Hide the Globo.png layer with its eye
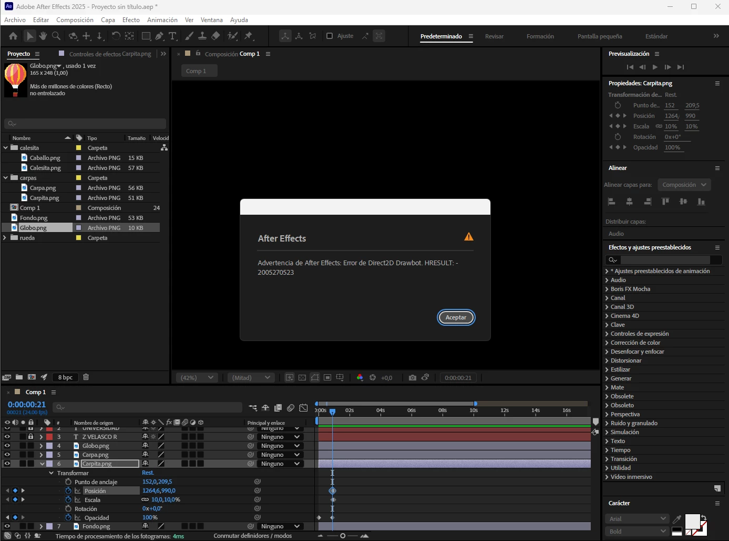 (x=7, y=446)
